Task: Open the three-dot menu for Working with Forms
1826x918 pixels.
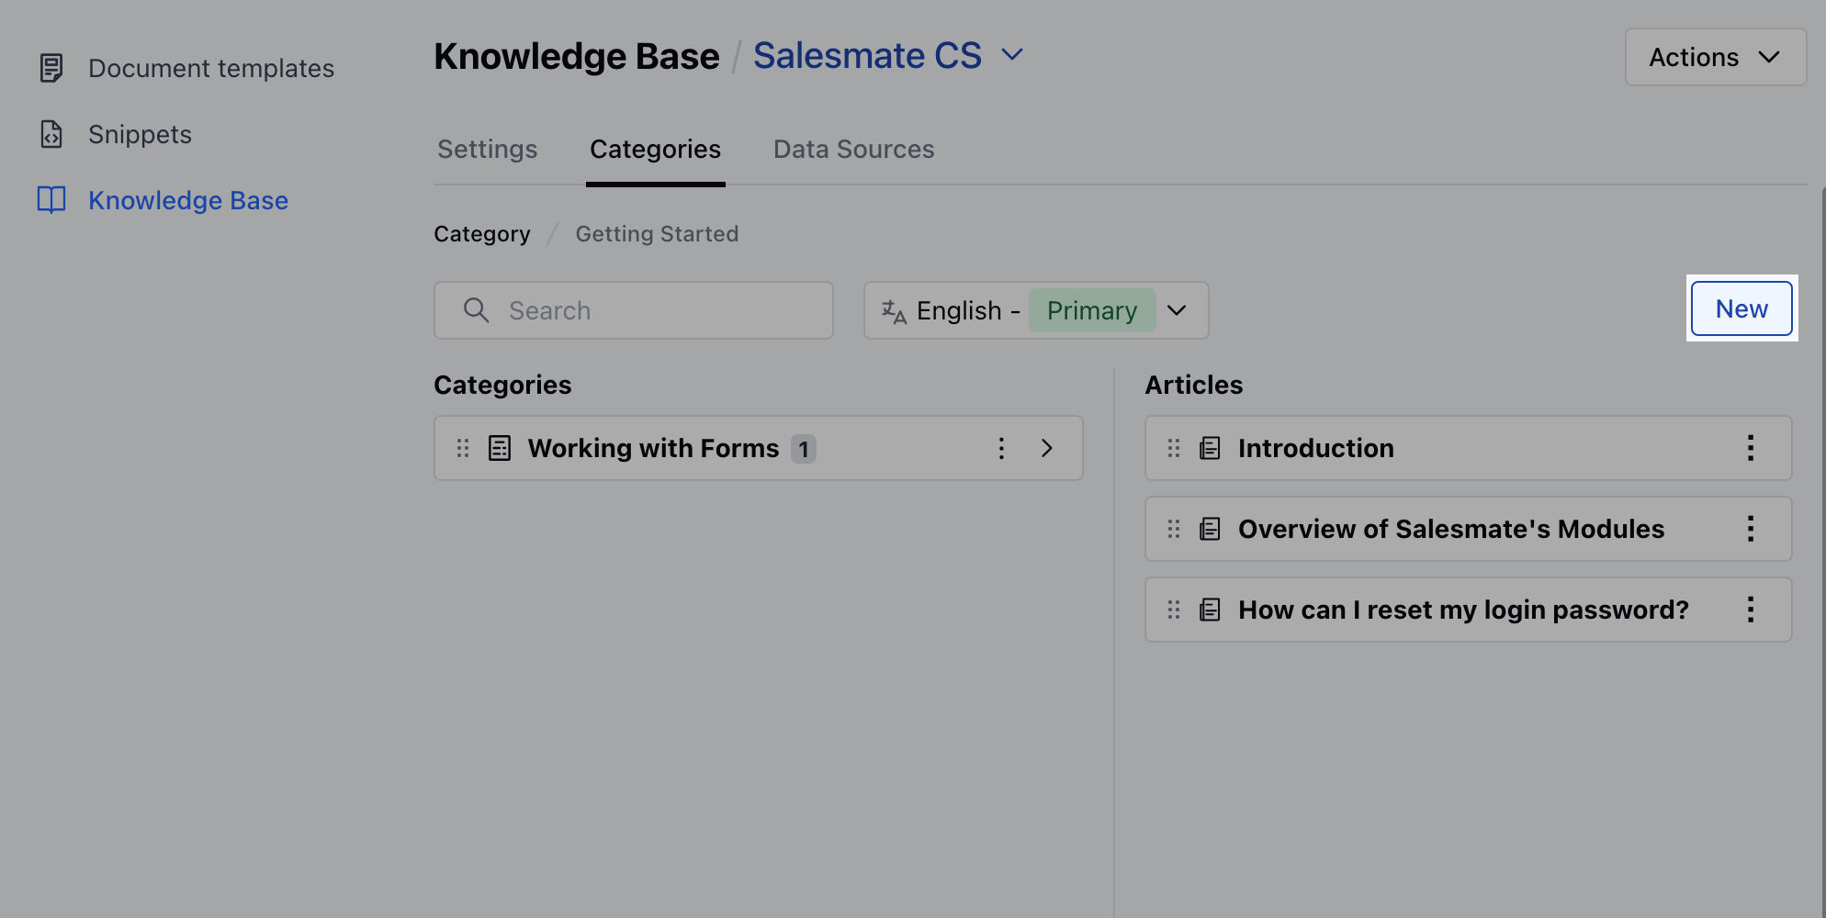Action: (x=1001, y=448)
